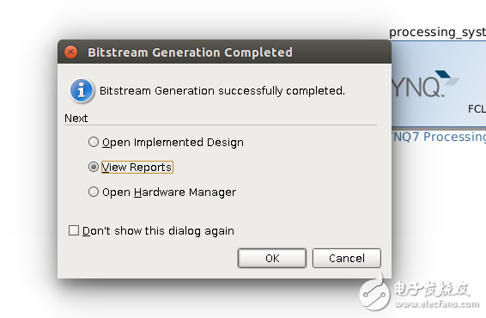
Task: Enable the Don't show this dialog again checkbox
Action: pyautogui.click(x=74, y=230)
